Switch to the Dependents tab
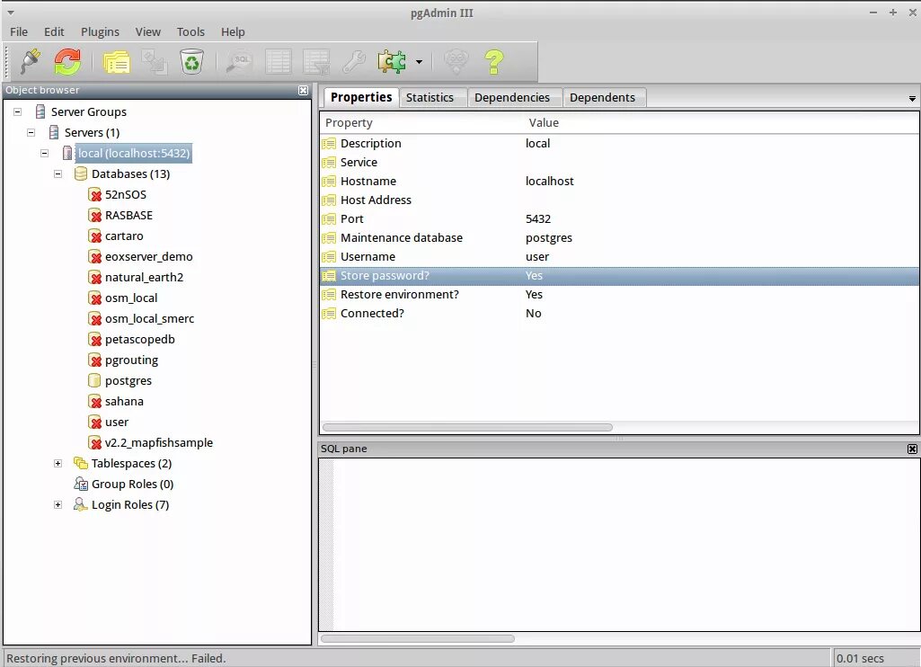921x667 pixels. coord(603,98)
